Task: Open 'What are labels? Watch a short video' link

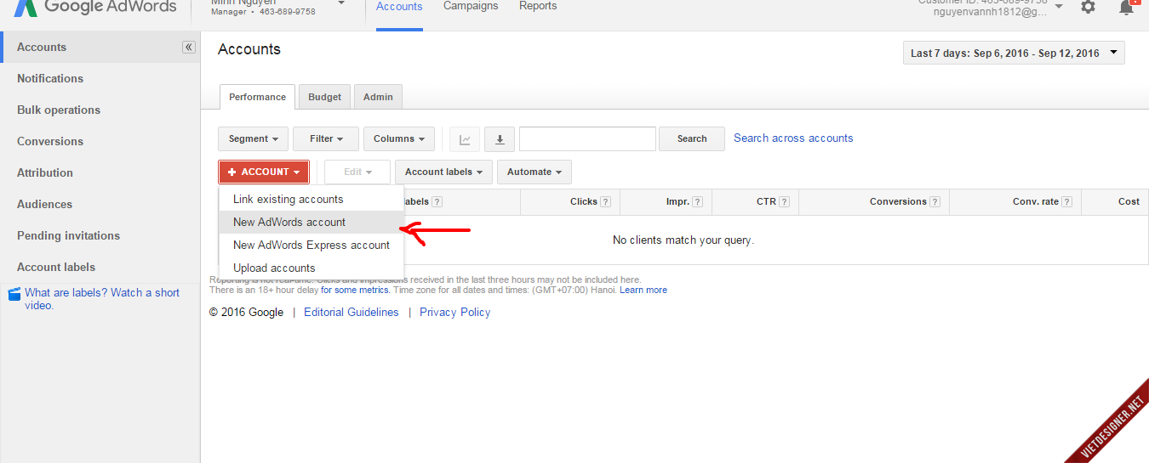Action: [x=102, y=299]
